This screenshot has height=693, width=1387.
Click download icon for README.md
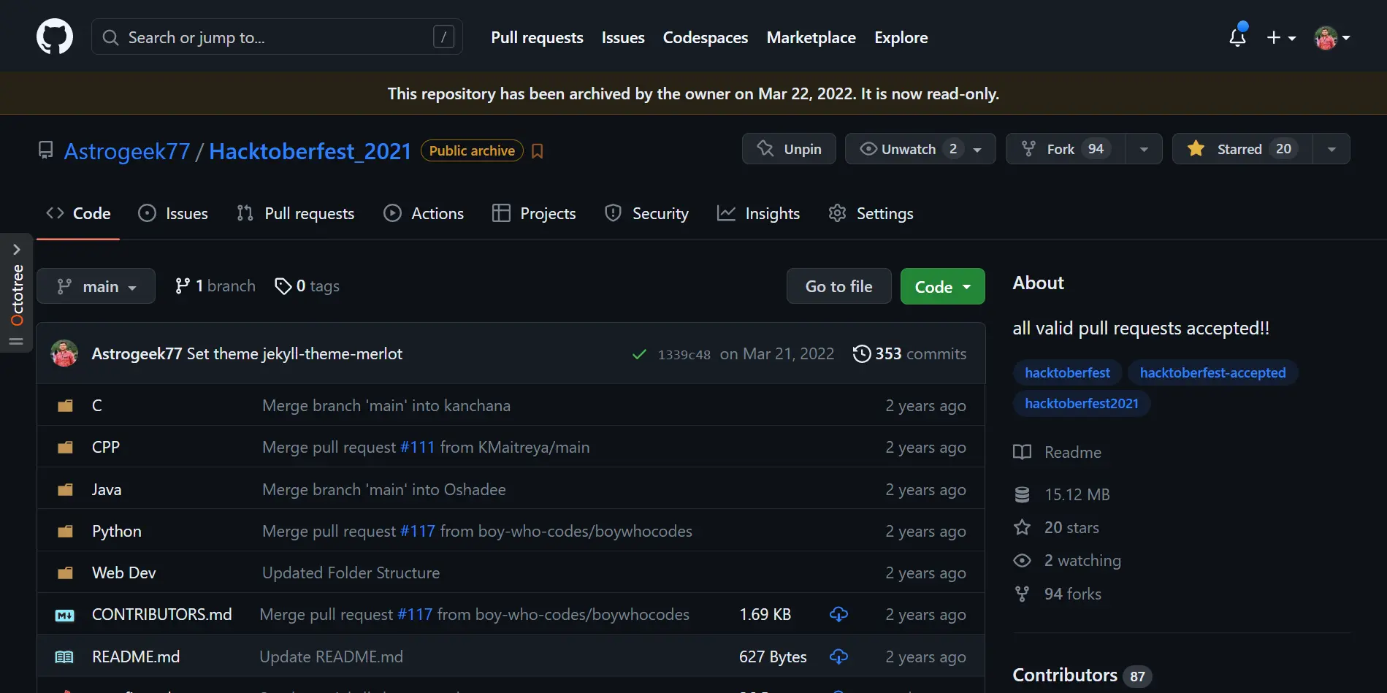point(838,656)
